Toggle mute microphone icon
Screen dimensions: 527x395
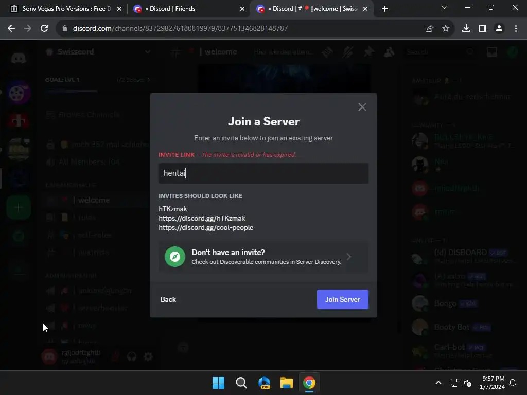115,356
